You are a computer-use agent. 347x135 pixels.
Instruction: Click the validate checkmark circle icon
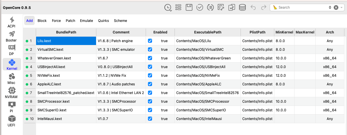(x=200, y=7)
